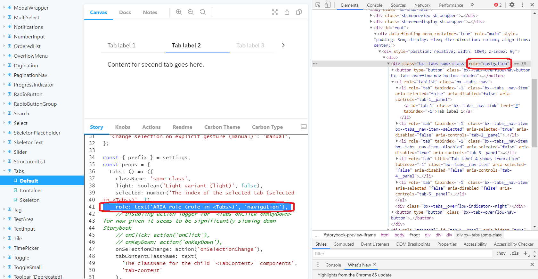Open canvas in new tab icon
The width and height of the screenshot is (538, 279).
(x=287, y=12)
